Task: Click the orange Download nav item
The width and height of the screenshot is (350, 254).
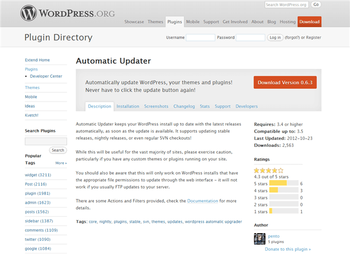Action: pyautogui.click(x=309, y=22)
